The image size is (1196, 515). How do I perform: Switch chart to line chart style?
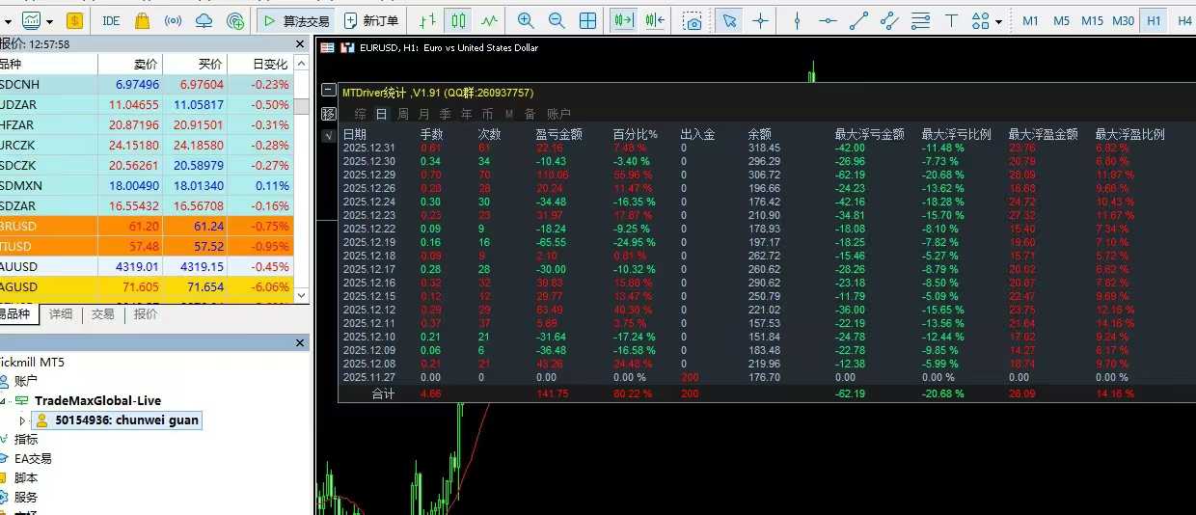click(490, 20)
